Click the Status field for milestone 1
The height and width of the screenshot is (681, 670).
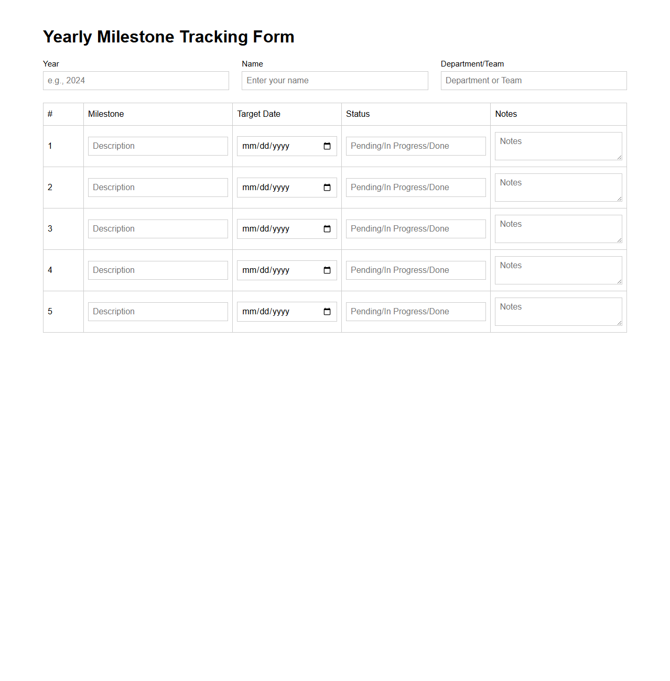[415, 146]
